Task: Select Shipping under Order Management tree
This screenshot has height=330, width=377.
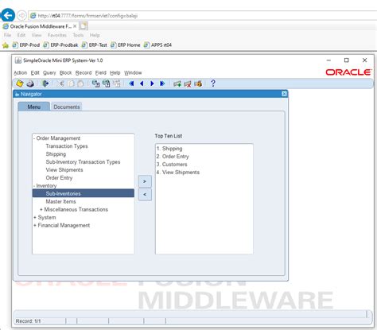Action: (56, 154)
